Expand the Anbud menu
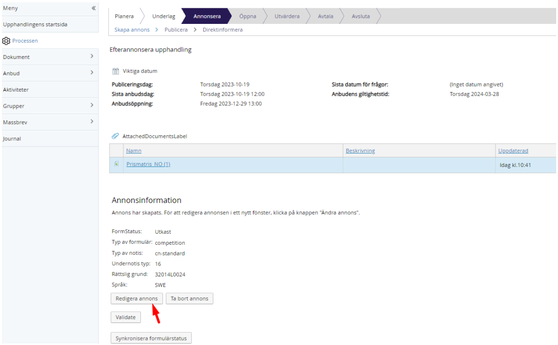 92,73
